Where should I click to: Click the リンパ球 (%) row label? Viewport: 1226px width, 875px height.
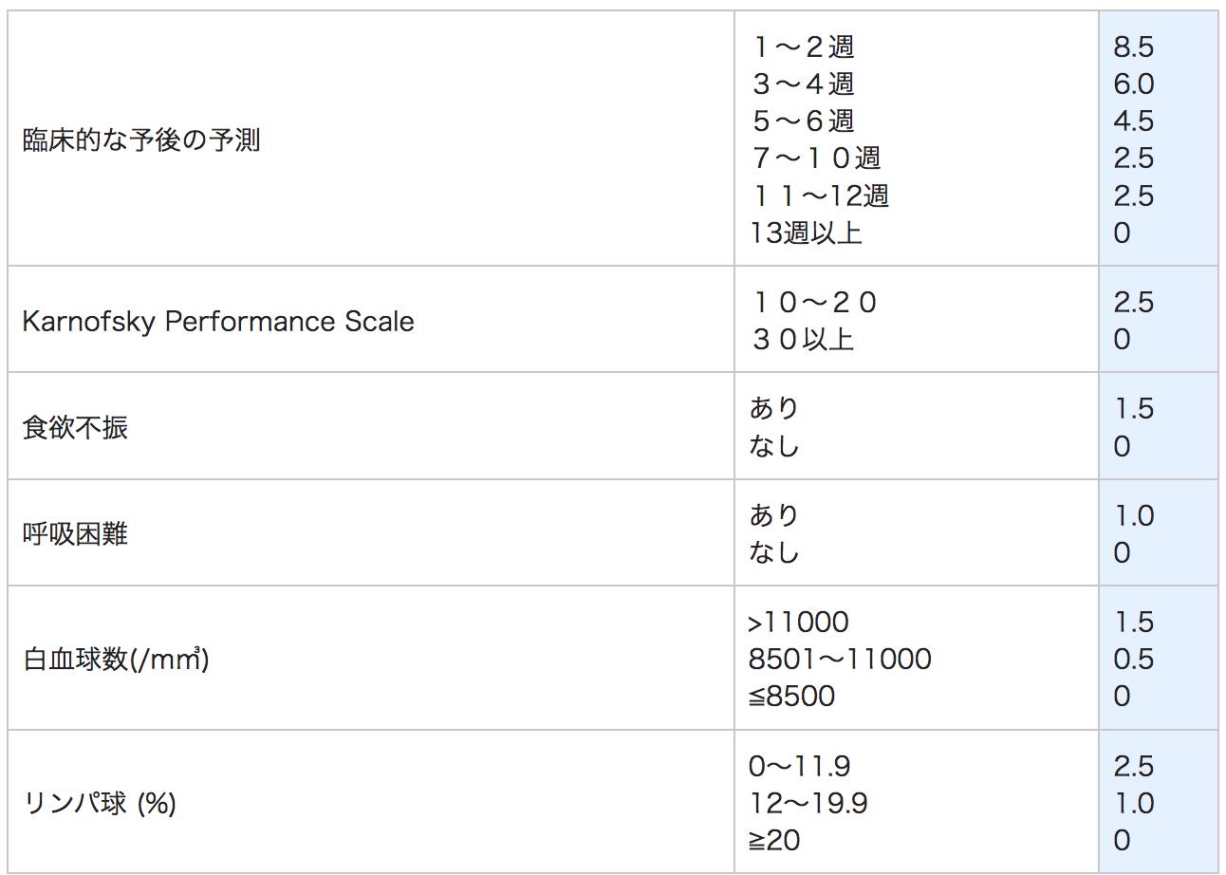point(100,804)
